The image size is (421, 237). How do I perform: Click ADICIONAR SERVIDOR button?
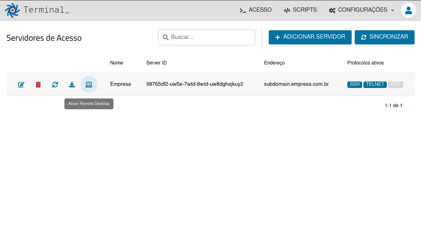click(x=310, y=37)
